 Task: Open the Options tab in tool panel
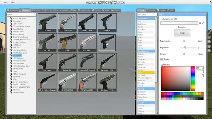151,10
